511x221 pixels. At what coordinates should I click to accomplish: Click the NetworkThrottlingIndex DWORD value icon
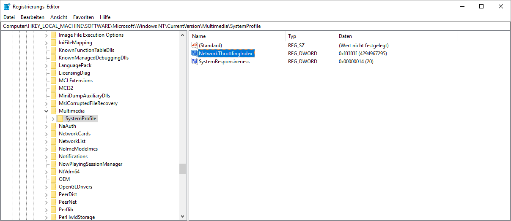[x=195, y=54]
